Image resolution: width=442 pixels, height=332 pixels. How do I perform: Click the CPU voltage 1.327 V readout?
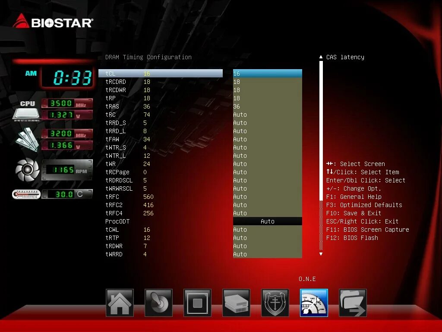(x=67, y=115)
